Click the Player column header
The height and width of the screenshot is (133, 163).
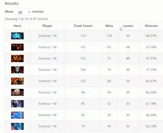(48, 26)
